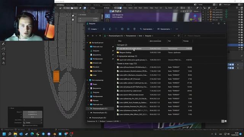Sort by Дата изменения column header
Image resolution: width=244 pixels, height=137 pixels.
tap(155, 41)
